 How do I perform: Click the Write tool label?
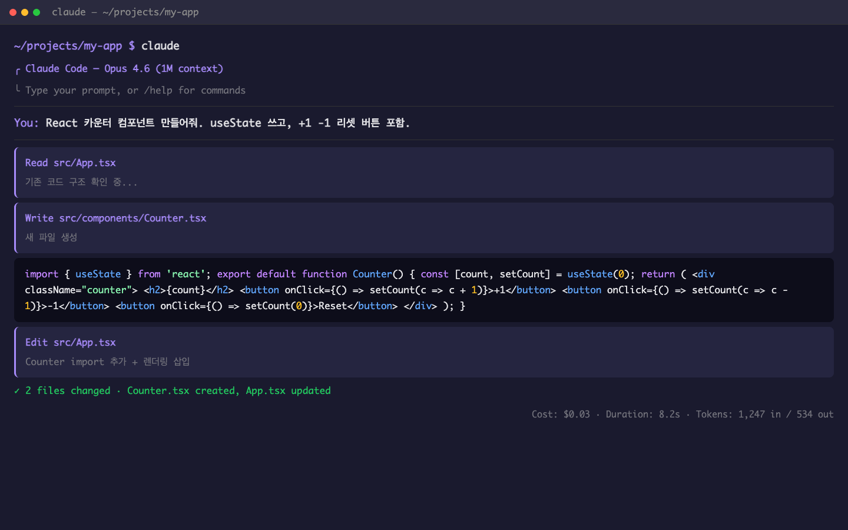click(39, 218)
